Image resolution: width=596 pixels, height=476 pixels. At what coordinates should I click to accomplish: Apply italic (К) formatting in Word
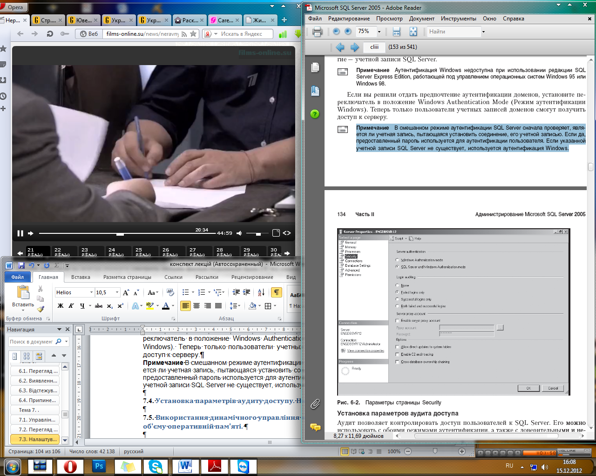click(71, 306)
